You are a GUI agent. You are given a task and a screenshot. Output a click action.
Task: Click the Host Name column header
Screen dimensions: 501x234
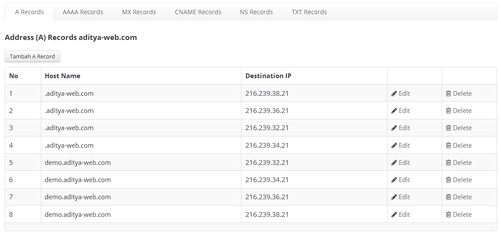click(62, 76)
